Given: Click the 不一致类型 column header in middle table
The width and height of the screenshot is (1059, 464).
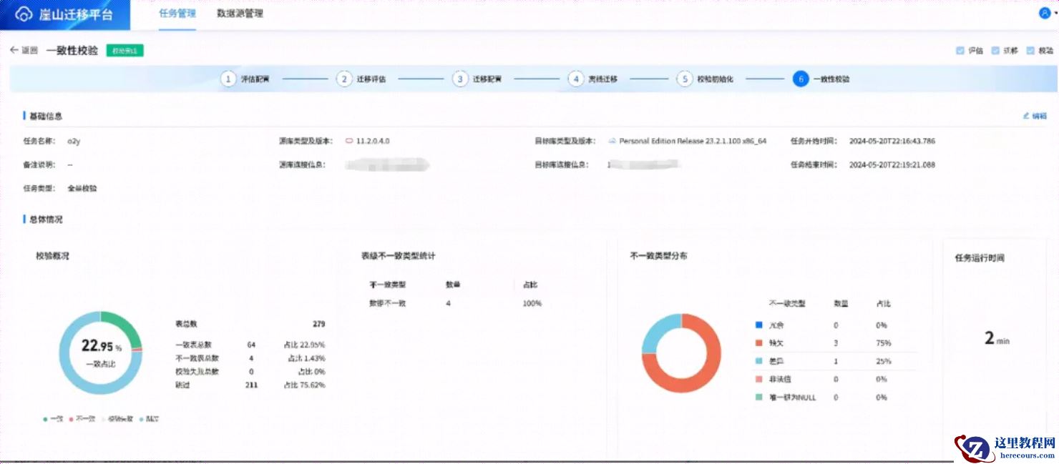Looking at the screenshot, I should click(x=387, y=285).
